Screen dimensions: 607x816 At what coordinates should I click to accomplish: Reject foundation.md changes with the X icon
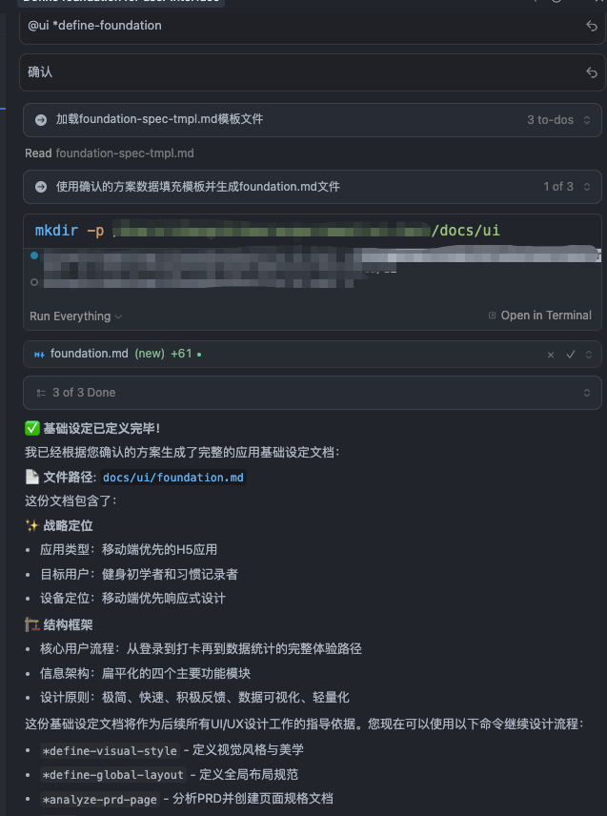click(551, 355)
